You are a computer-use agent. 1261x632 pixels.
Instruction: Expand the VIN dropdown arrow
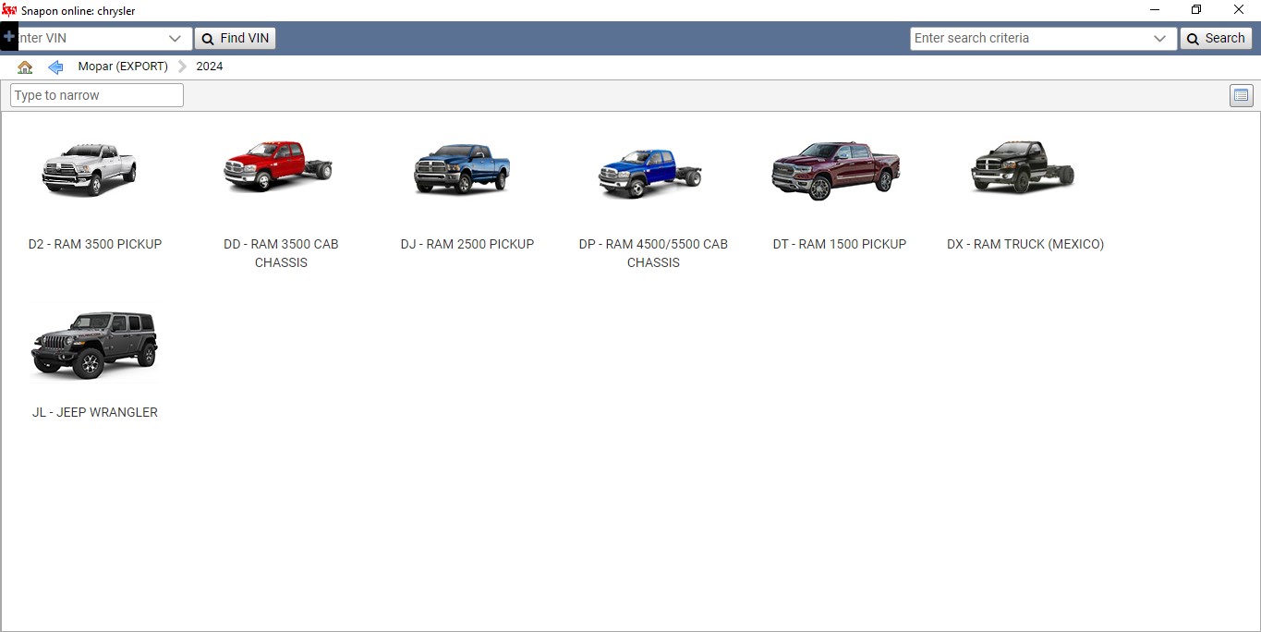pos(176,39)
